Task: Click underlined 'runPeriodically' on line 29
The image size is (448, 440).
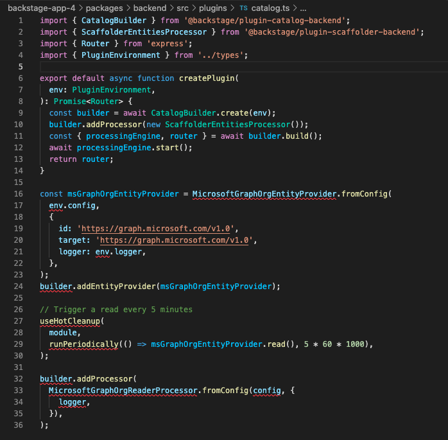Action: pos(83,344)
